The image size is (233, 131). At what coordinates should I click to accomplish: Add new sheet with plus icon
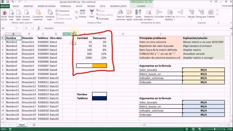point(34,125)
